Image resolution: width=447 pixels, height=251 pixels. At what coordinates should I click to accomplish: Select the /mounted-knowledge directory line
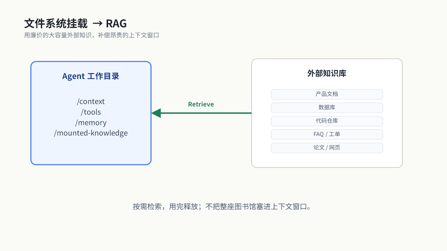coord(91,133)
